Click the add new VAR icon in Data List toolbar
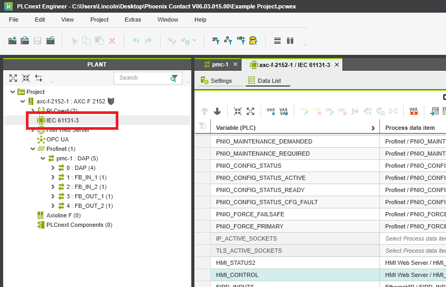This screenshot has height=287, width=446. [271, 111]
